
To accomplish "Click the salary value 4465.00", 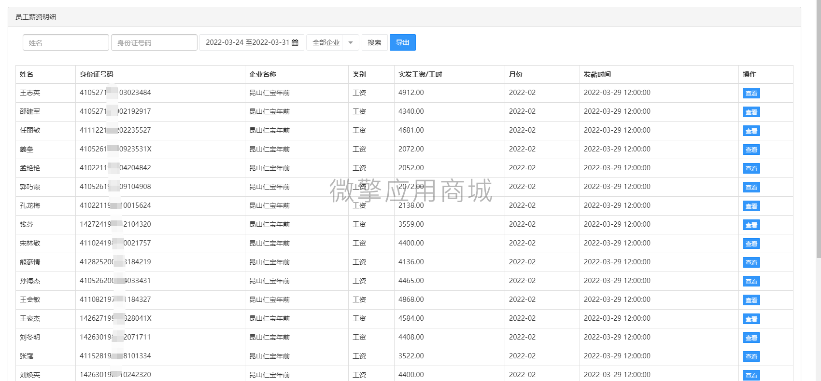I will (411, 281).
